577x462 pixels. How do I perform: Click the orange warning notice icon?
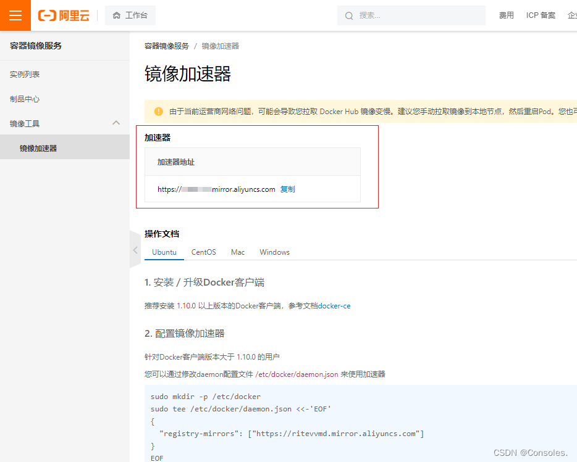159,112
